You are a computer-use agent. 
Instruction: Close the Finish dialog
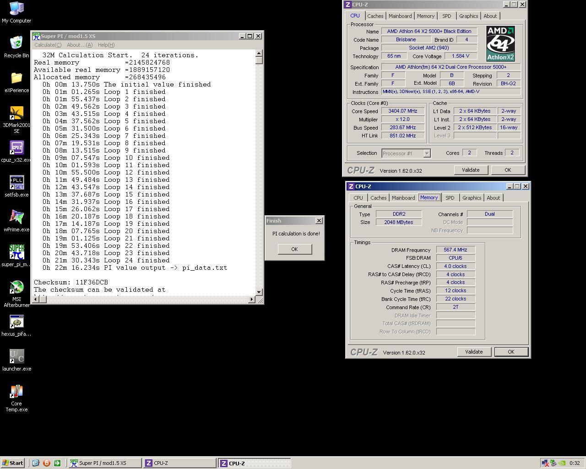pos(319,221)
